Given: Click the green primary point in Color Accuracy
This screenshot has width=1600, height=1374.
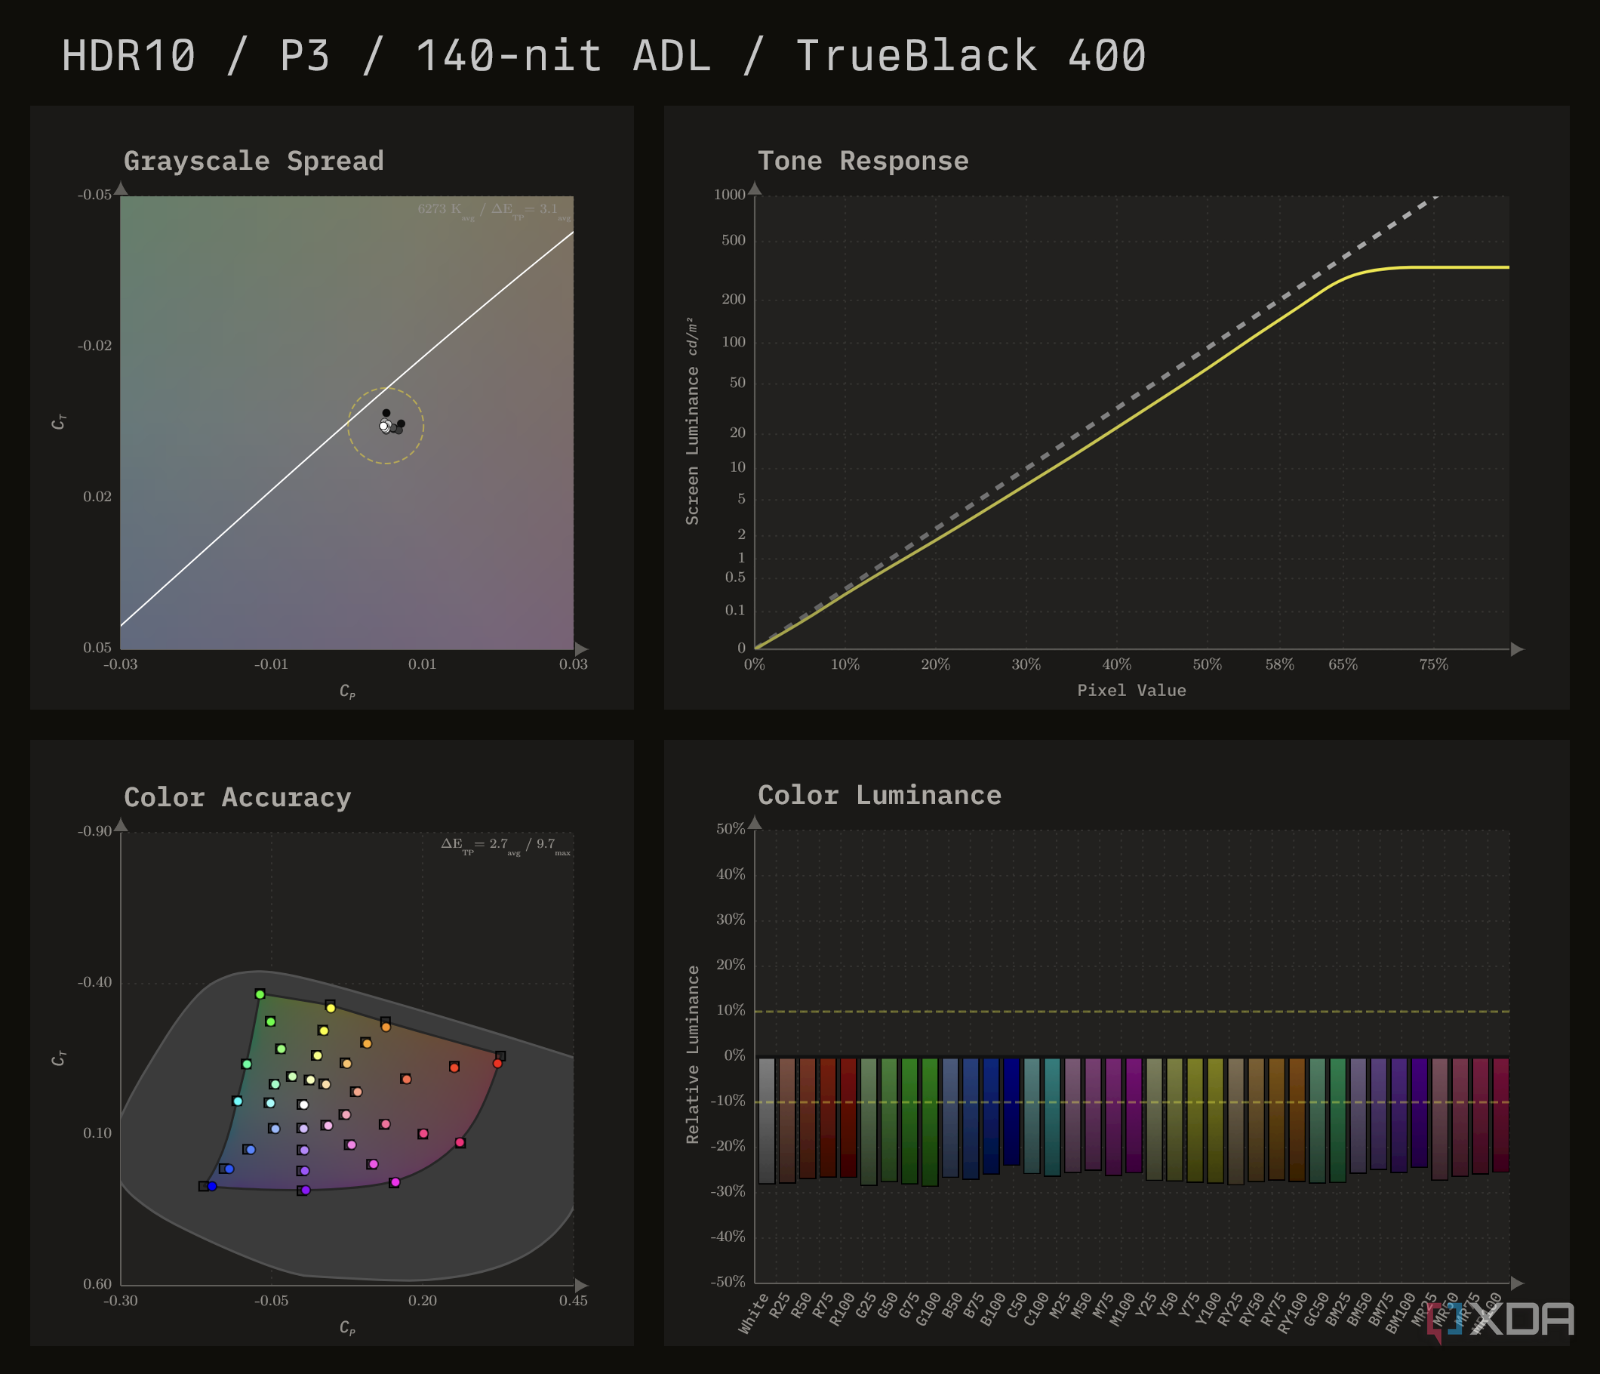Looking at the screenshot, I should tap(260, 995).
